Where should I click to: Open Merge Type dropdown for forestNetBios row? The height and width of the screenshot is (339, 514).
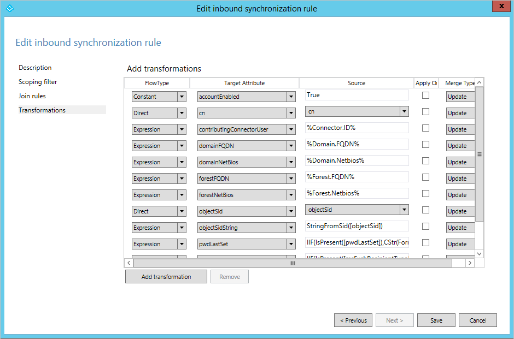point(460,195)
